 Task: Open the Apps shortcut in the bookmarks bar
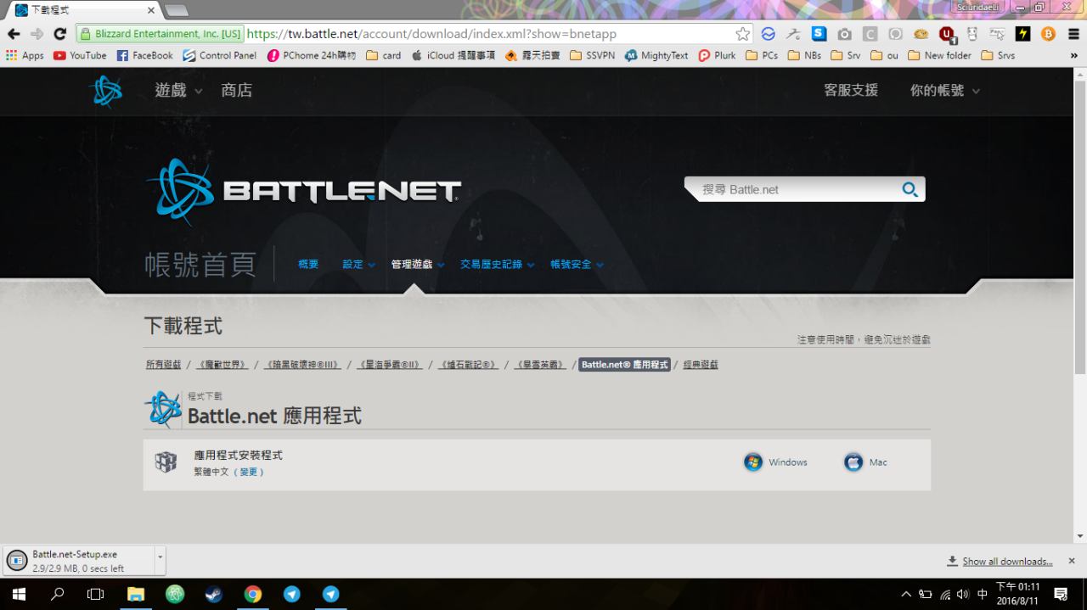tap(25, 55)
